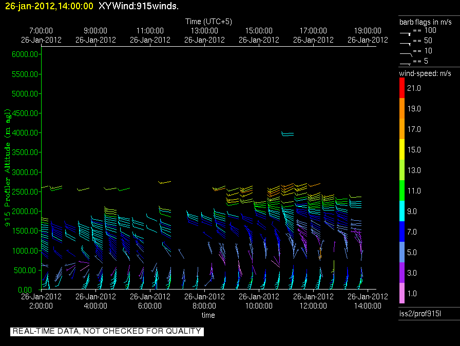Click the '4000.00' altitude tick label
460x346 pixels.
click(x=25, y=133)
